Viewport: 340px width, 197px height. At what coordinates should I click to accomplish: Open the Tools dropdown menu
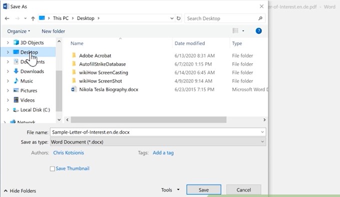click(x=170, y=190)
